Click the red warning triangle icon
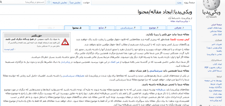This screenshot has width=225, height=106. pyautogui.click(x=65, y=42)
